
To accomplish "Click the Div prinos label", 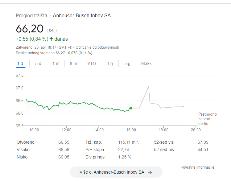I will [95, 157].
